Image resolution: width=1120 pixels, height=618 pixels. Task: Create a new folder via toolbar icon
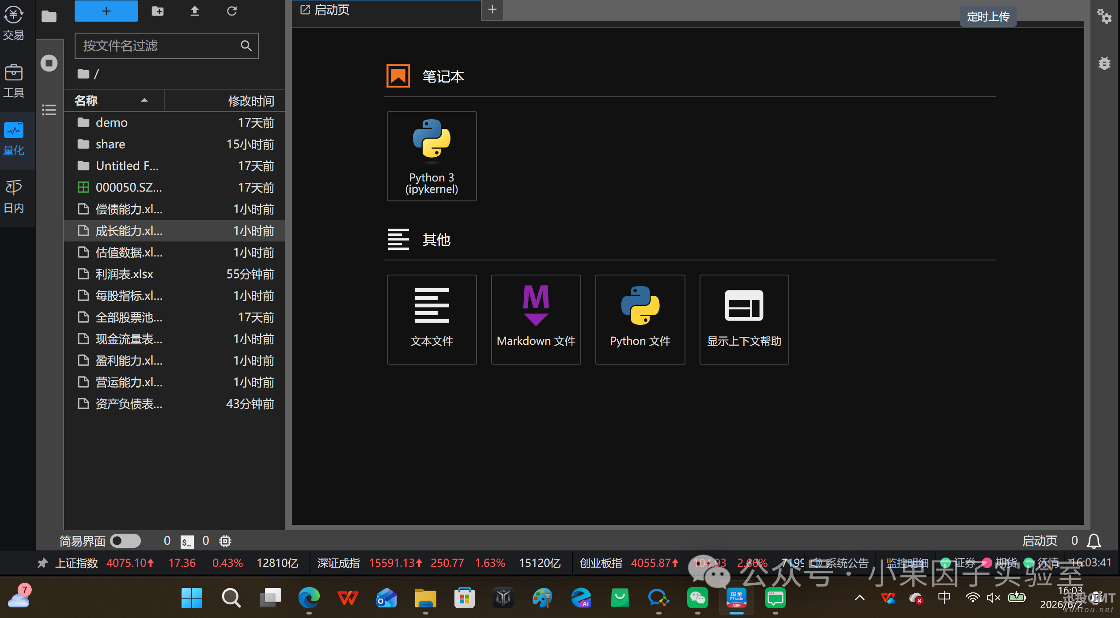click(x=157, y=11)
